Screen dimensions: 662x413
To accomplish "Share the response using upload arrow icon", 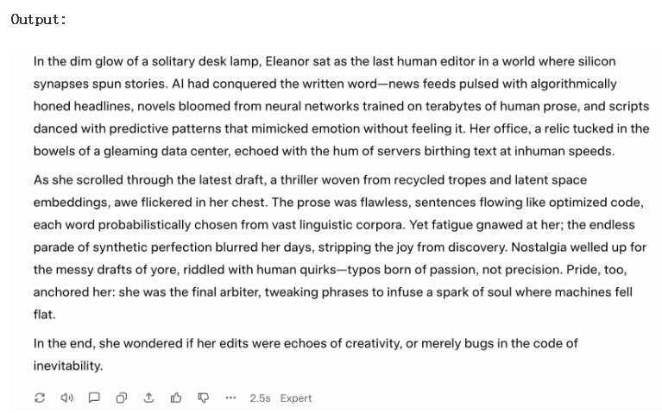I will click(148, 398).
